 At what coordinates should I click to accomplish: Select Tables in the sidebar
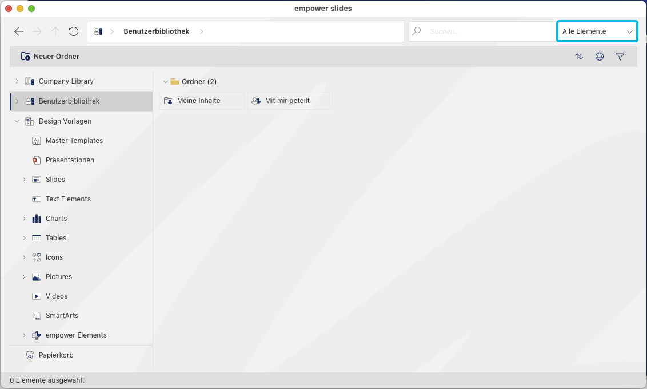click(x=56, y=238)
